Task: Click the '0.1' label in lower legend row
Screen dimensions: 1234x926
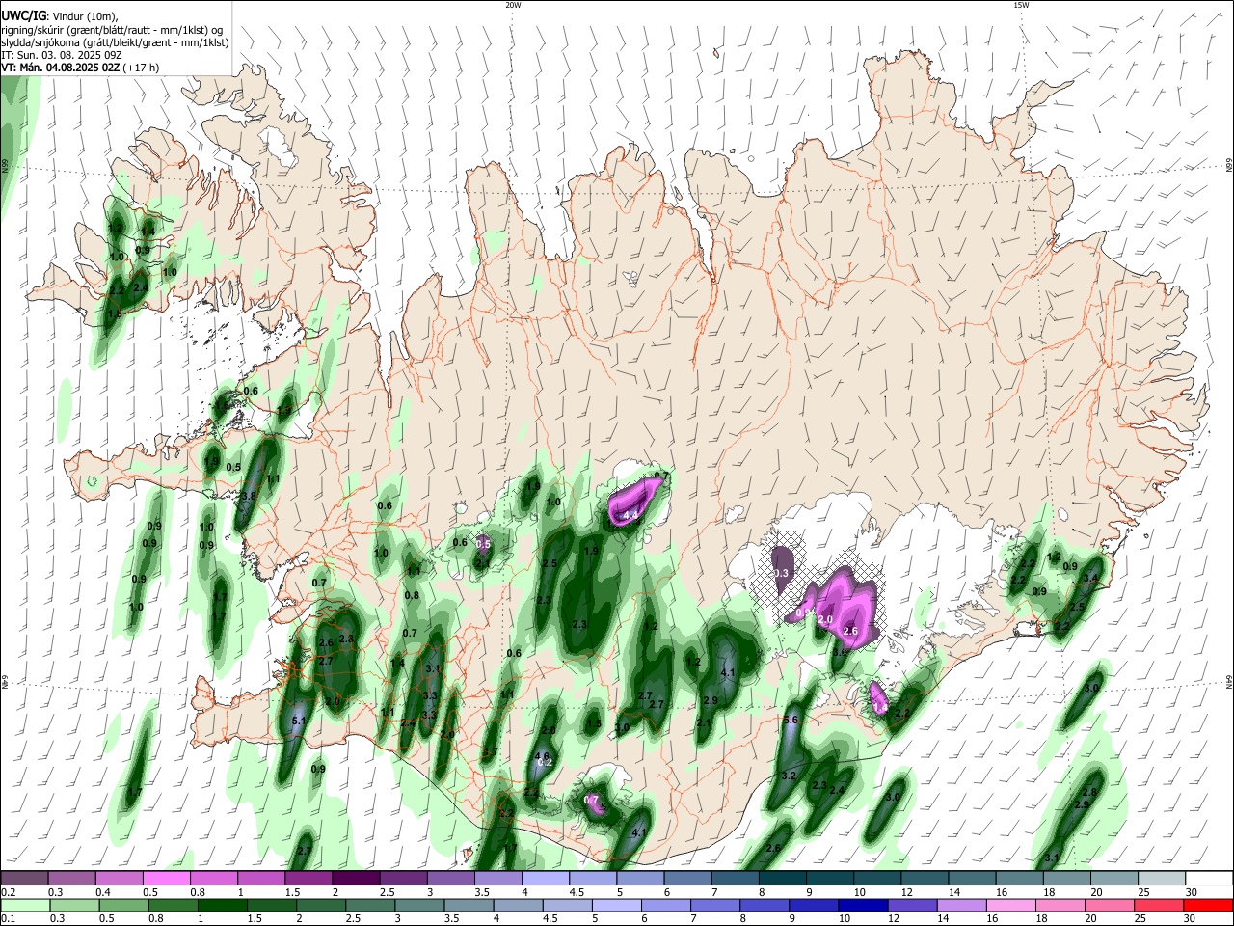Action: (7, 919)
